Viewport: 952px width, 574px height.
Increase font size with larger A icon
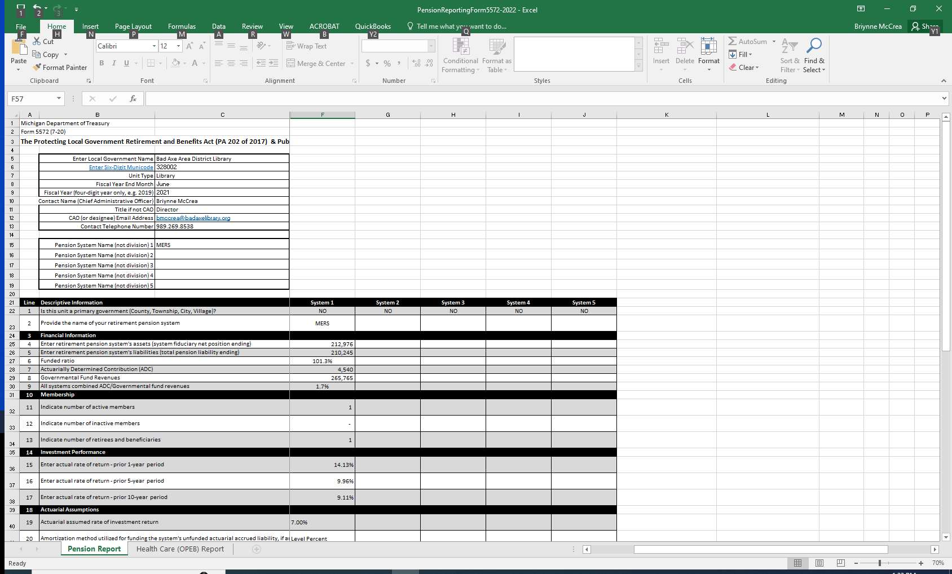(x=189, y=46)
